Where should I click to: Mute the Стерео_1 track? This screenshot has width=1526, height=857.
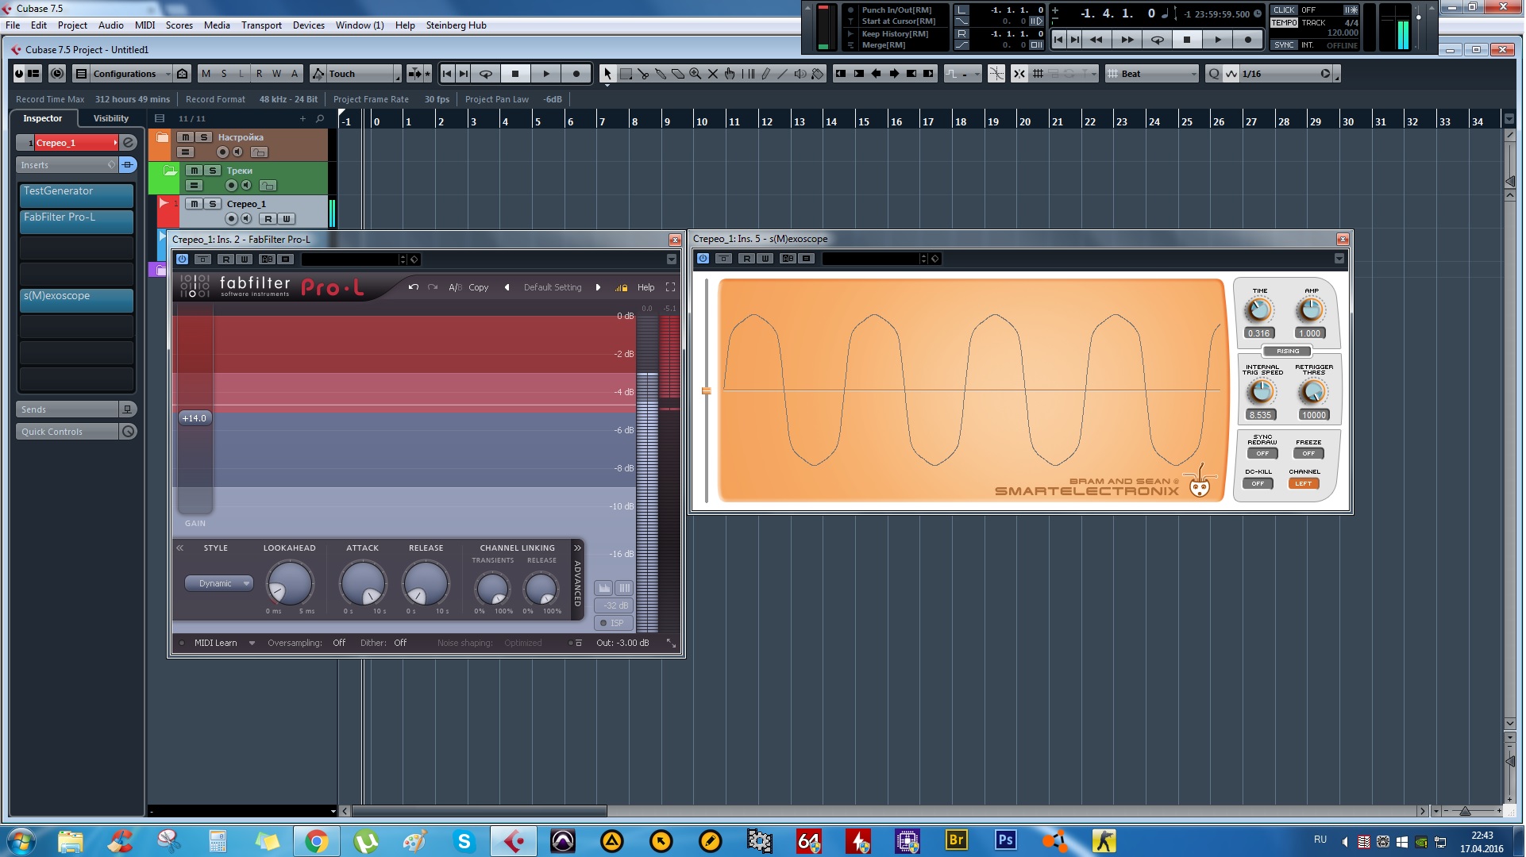(x=195, y=204)
